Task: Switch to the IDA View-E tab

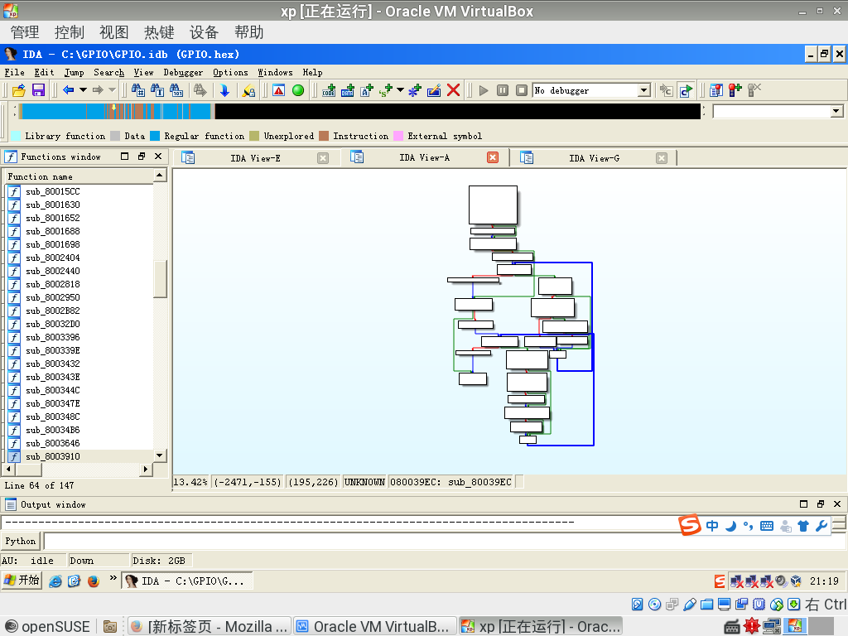Action: point(255,158)
